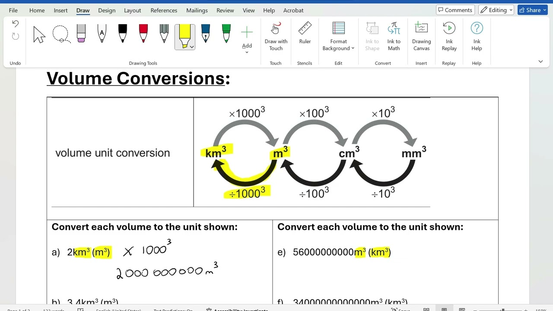Click question e) 56000000000m³ (km³)
The height and width of the screenshot is (311, 553).
point(334,252)
